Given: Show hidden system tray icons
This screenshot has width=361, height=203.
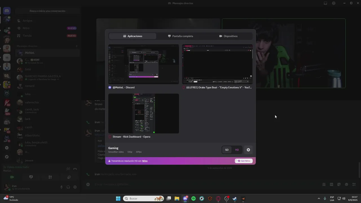Looking at the screenshot, I should click(x=319, y=198).
